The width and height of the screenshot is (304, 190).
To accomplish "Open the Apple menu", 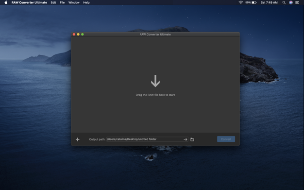I will [x=6, y=2].
